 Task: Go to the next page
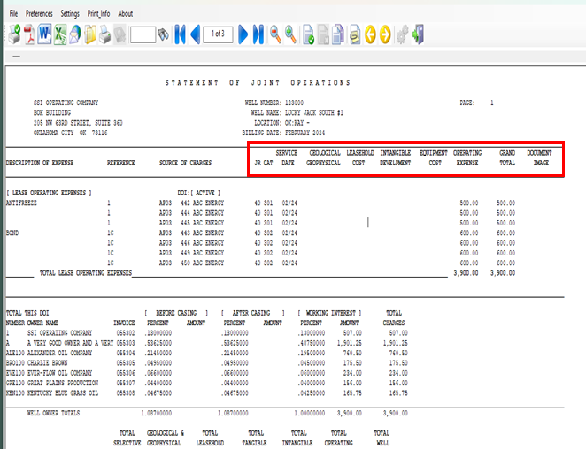pos(243,34)
